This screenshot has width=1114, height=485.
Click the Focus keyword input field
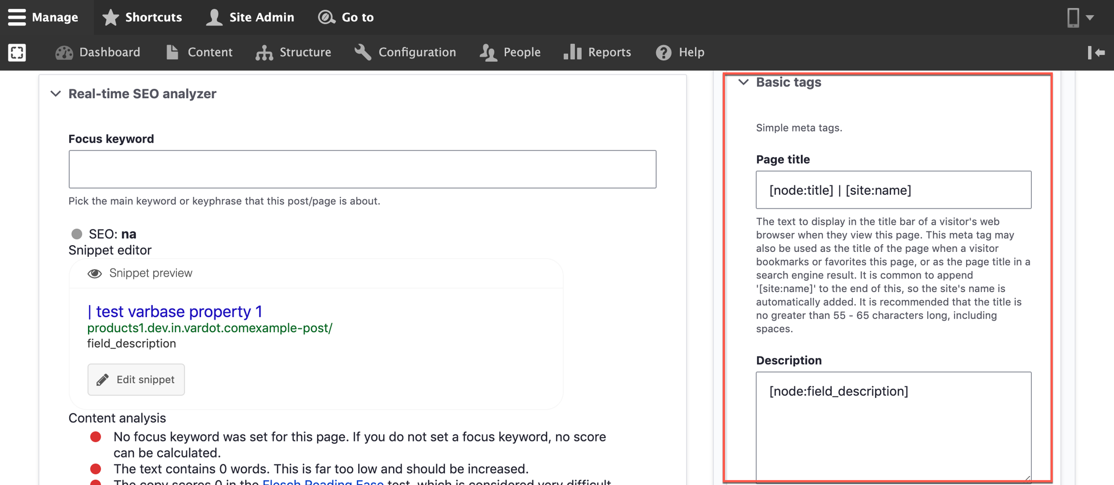coord(362,169)
